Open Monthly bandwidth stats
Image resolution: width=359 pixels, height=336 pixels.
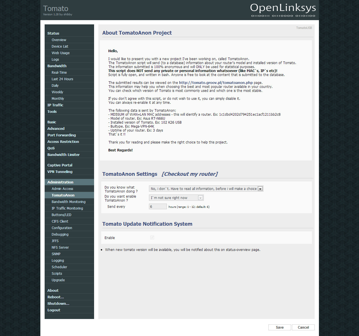pyautogui.click(x=69, y=99)
